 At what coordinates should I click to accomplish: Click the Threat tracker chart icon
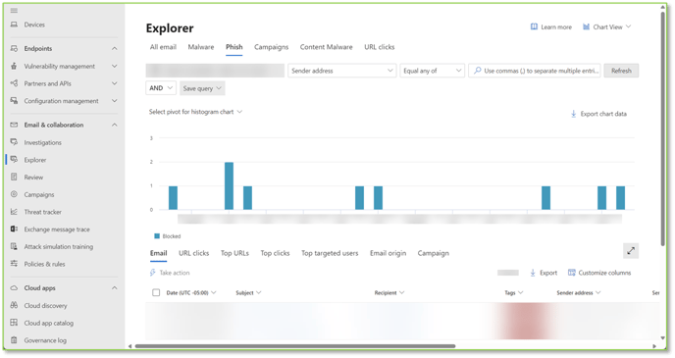14,212
